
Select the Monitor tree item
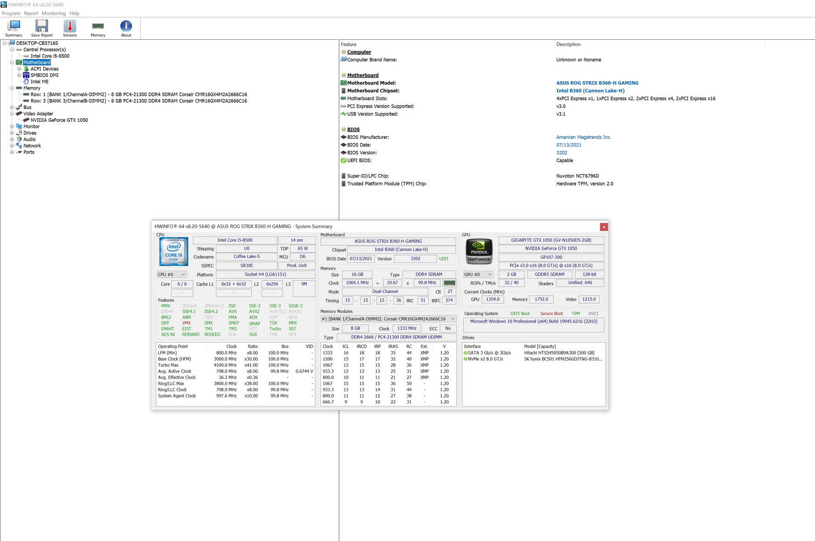click(x=32, y=126)
